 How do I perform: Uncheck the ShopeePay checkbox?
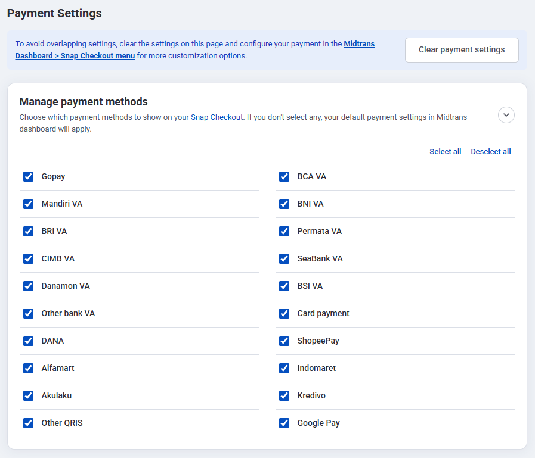(x=284, y=341)
